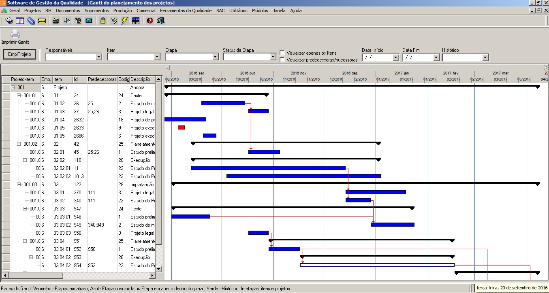Open the Data Fim date dropdown
The image size is (549, 293).
pyautogui.click(x=436, y=57)
